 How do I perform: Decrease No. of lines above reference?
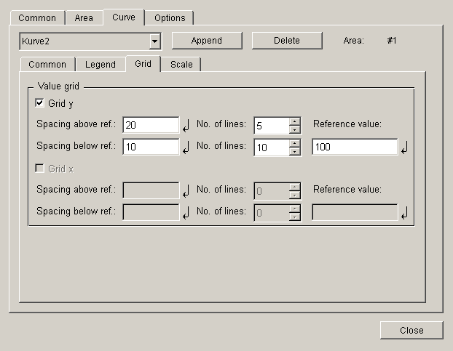[x=294, y=129]
